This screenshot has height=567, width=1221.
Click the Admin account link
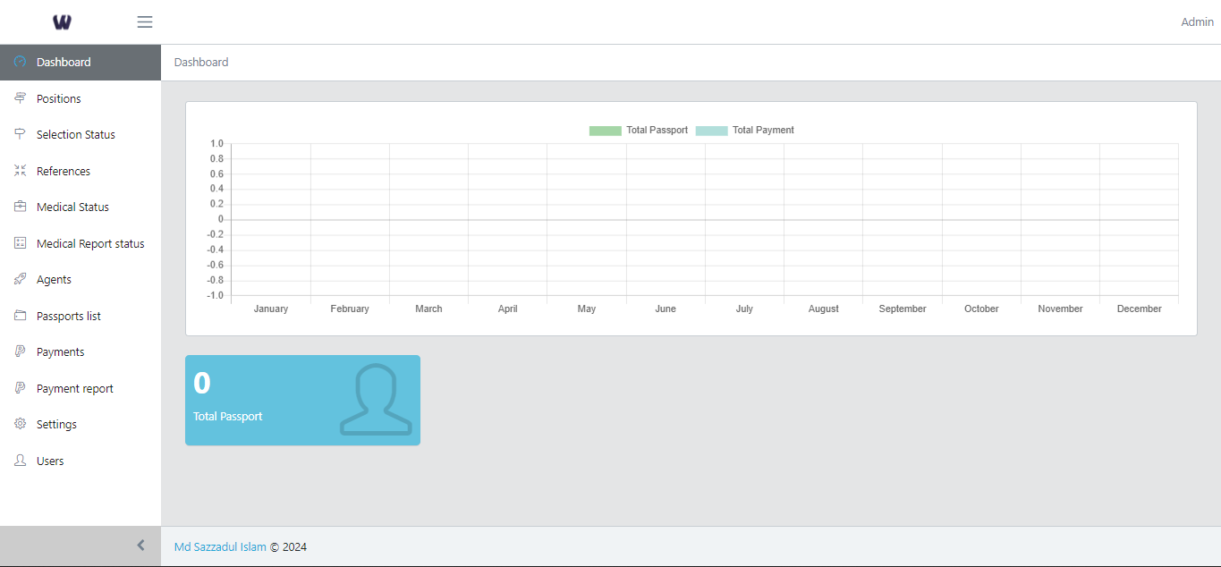pyautogui.click(x=1197, y=22)
